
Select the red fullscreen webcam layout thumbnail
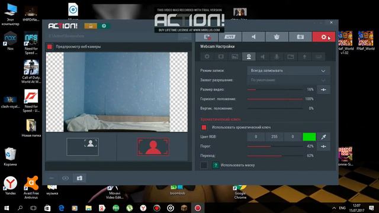[153, 147]
